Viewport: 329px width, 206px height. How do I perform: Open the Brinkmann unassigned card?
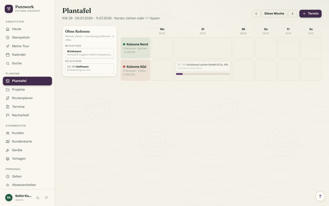[x=90, y=53]
